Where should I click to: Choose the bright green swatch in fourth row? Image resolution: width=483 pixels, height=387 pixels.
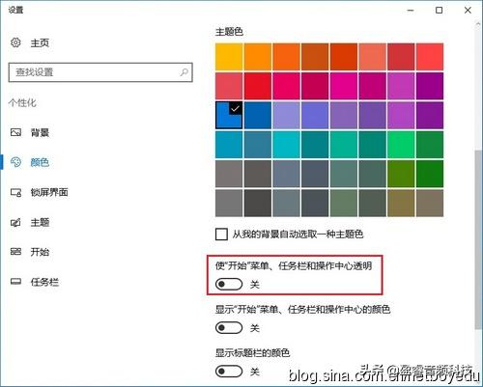point(401,145)
